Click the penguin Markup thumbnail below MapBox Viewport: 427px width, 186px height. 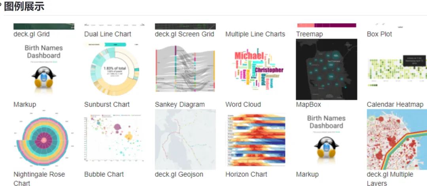click(327, 139)
